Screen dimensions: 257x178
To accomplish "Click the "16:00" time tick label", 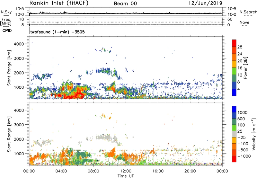I will 158,171.
